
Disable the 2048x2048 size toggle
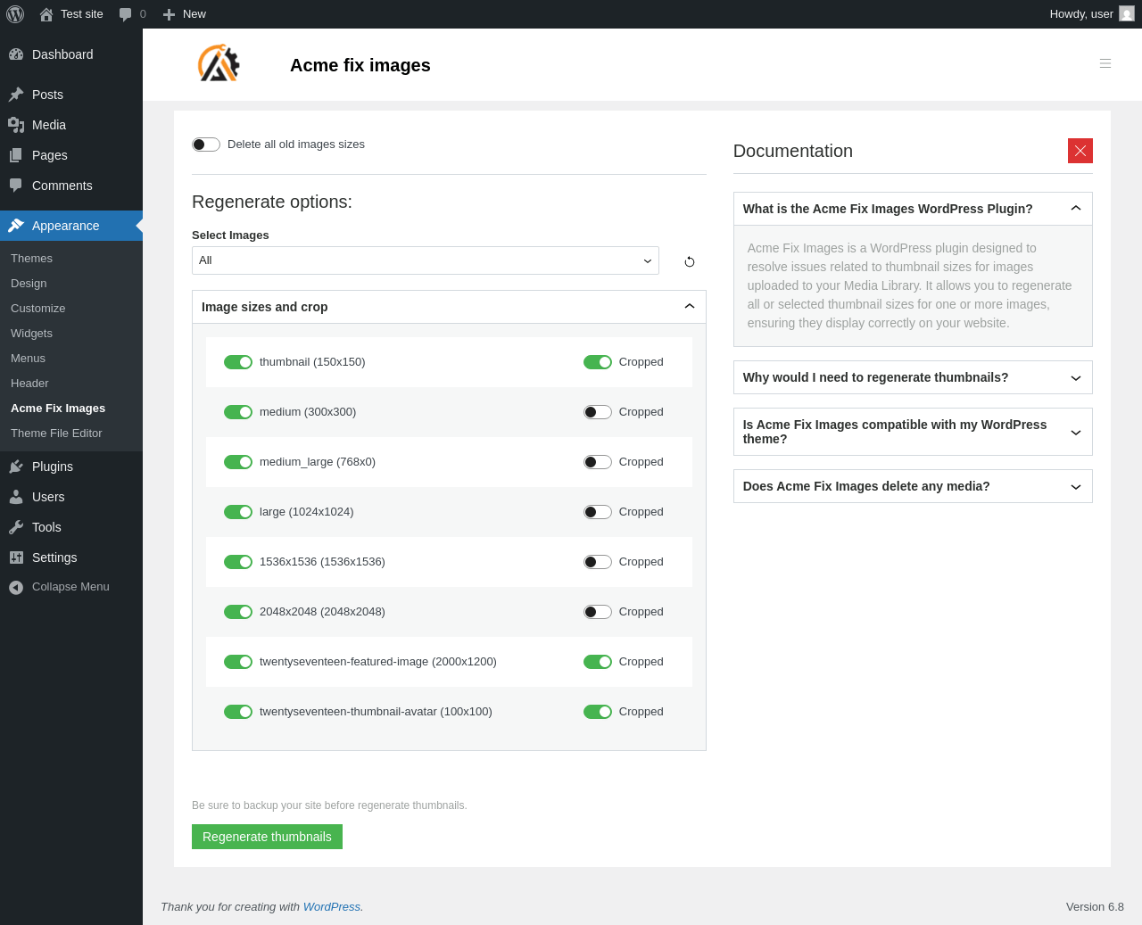238,612
